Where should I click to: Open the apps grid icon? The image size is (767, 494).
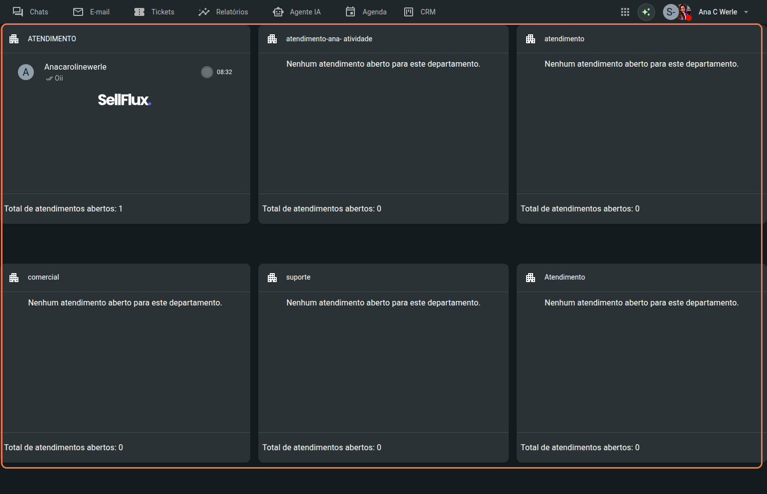[x=625, y=12]
